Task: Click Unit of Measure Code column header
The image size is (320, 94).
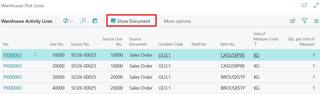Action: [266, 39]
